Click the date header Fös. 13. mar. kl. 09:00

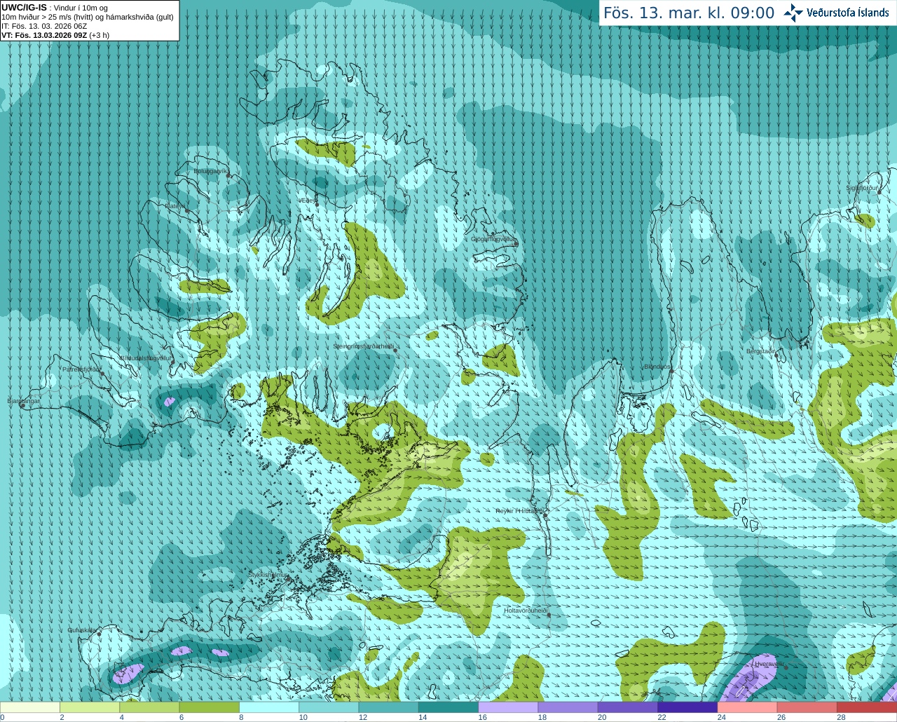point(689,13)
